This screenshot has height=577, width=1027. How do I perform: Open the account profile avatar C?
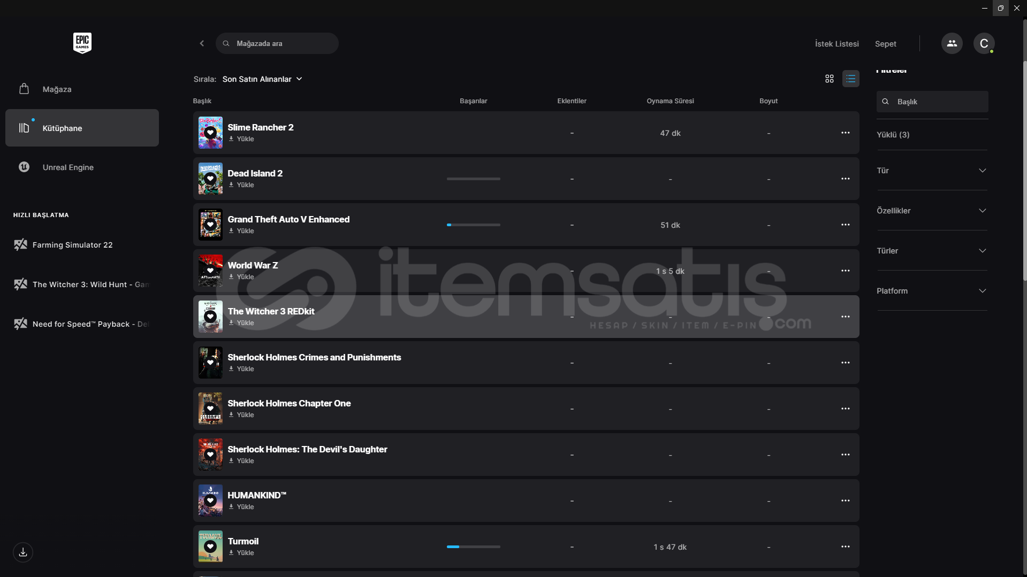984,43
